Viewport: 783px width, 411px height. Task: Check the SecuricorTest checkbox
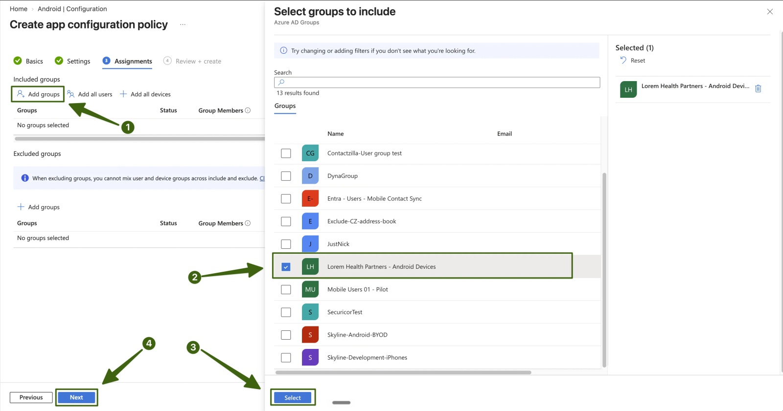click(x=286, y=312)
